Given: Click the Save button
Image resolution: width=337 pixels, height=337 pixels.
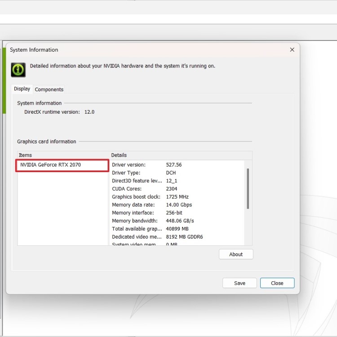Looking at the screenshot, I should (x=239, y=283).
